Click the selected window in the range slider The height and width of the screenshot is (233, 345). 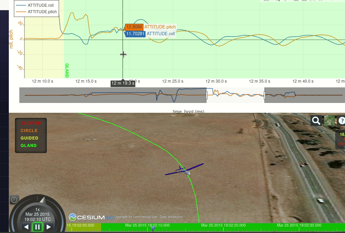click(235, 95)
